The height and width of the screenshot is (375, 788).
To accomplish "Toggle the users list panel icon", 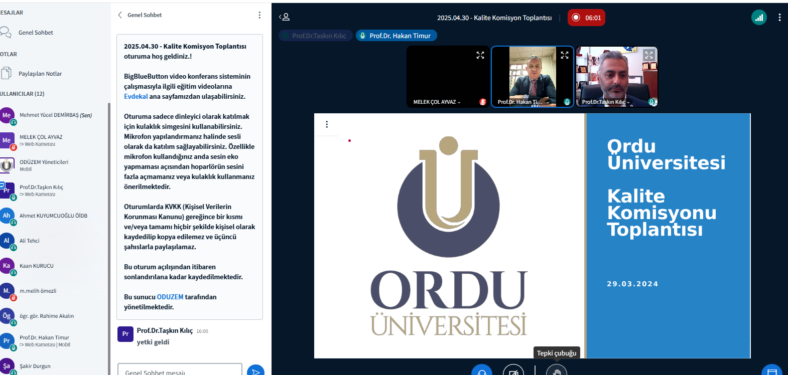I will click(x=285, y=17).
